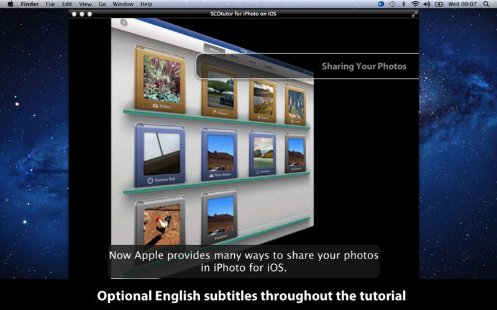Click the blue hexagon menu bar icon
This screenshot has width=497, height=310.
point(381,4)
